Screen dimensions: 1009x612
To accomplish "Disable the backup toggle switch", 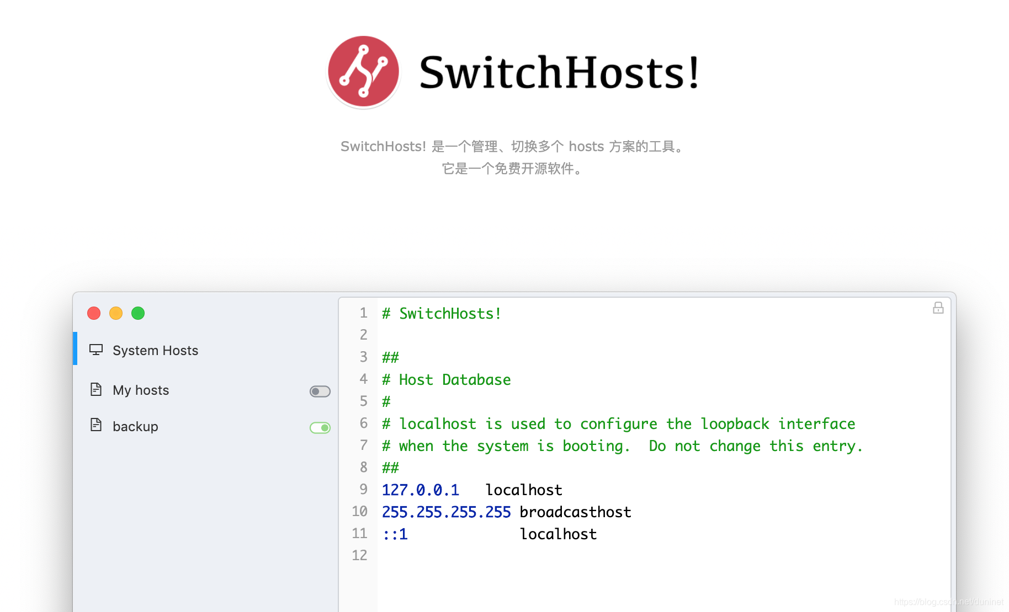I will 320,428.
